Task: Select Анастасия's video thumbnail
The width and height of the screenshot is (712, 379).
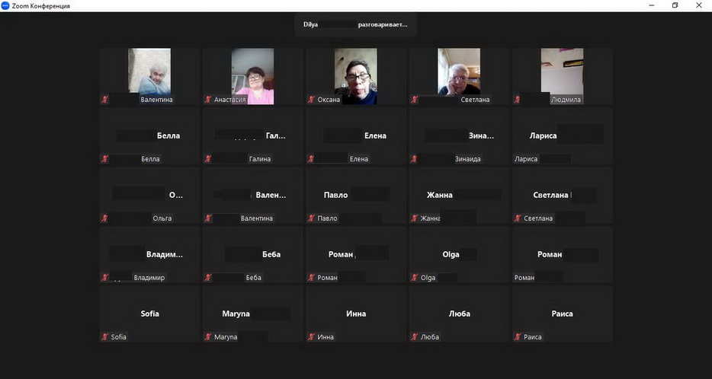Action: pos(252,75)
